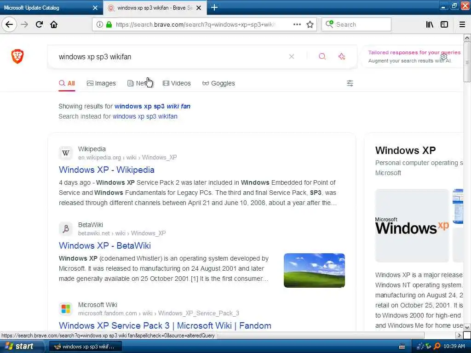
Task: Bookmark this page with the star
Action: pyautogui.click(x=310, y=24)
